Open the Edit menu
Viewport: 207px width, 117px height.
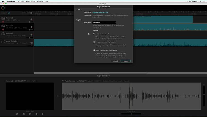click(x=23, y=1)
